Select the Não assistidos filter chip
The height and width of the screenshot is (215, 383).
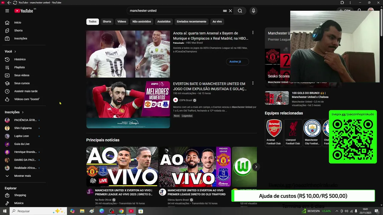click(142, 21)
